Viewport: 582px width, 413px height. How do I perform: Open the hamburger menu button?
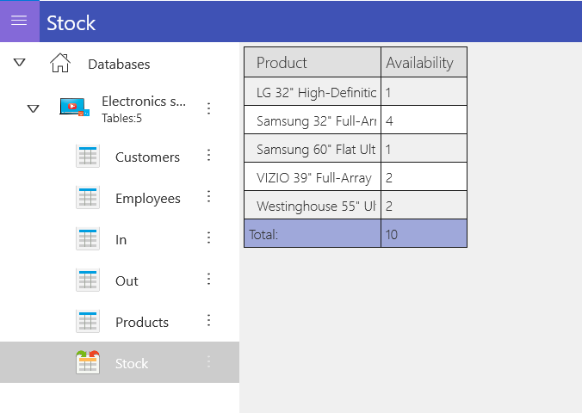coord(19,21)
